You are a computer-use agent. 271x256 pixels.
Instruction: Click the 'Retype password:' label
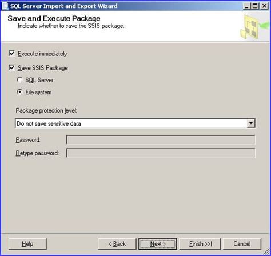tap(37, 153)
